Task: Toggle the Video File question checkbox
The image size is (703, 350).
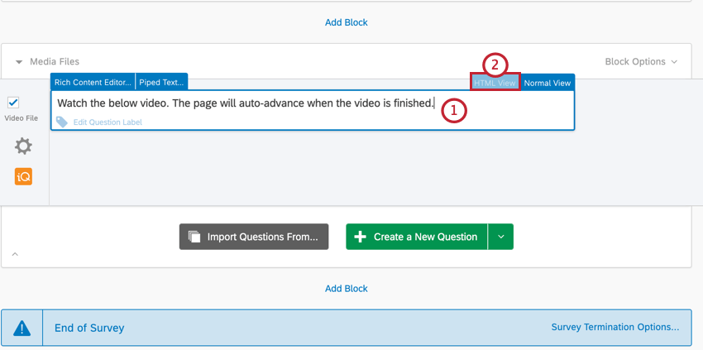Action: (13, 103)
